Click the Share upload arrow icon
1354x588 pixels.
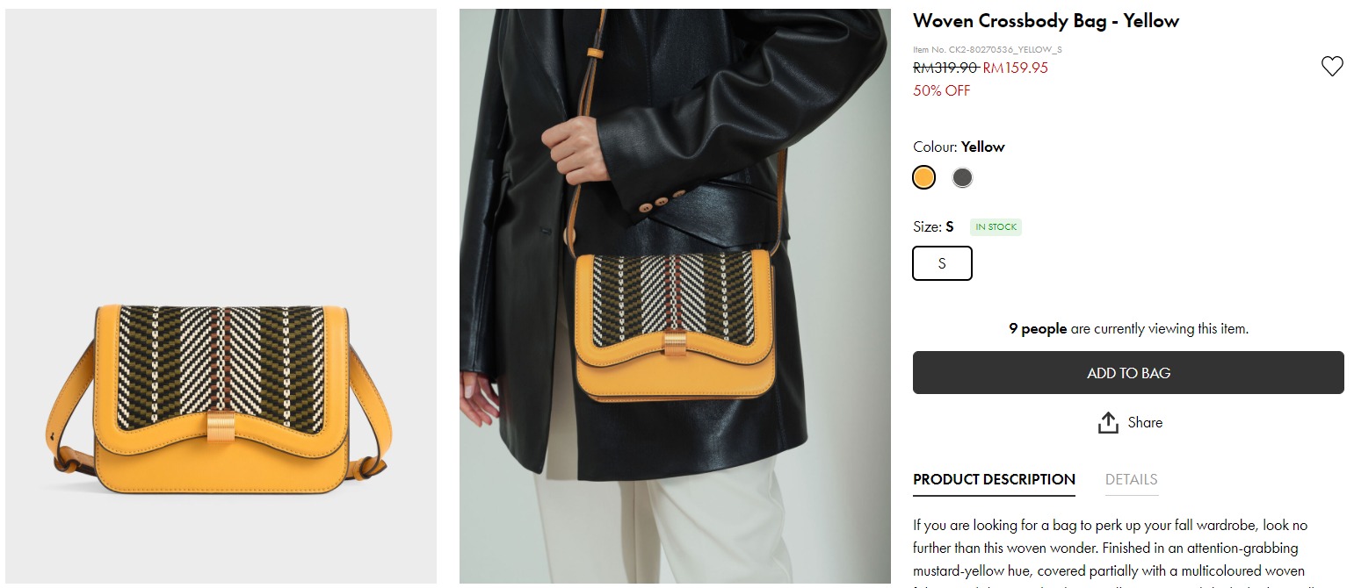point(1108,422)
